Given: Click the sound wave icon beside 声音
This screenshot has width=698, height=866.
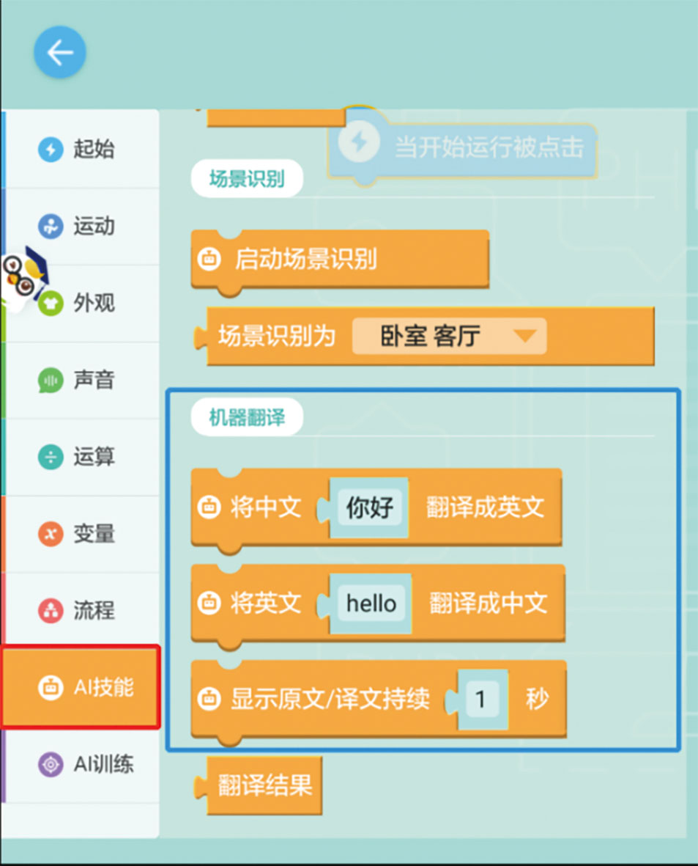Looking at the screenshot, I should point(51,380).
